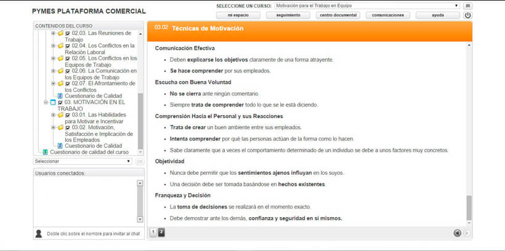Click the lesson content scrollbar up arrow

point(469,46)
